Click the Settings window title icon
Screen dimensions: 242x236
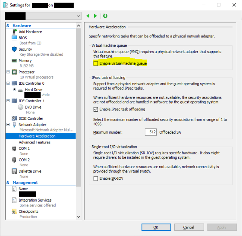(x=6, y=5)
